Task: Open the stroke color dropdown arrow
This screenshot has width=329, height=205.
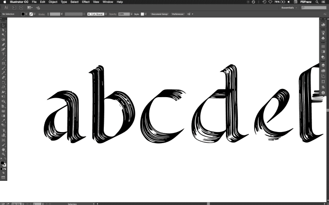Action: click(x=34, y=14)
